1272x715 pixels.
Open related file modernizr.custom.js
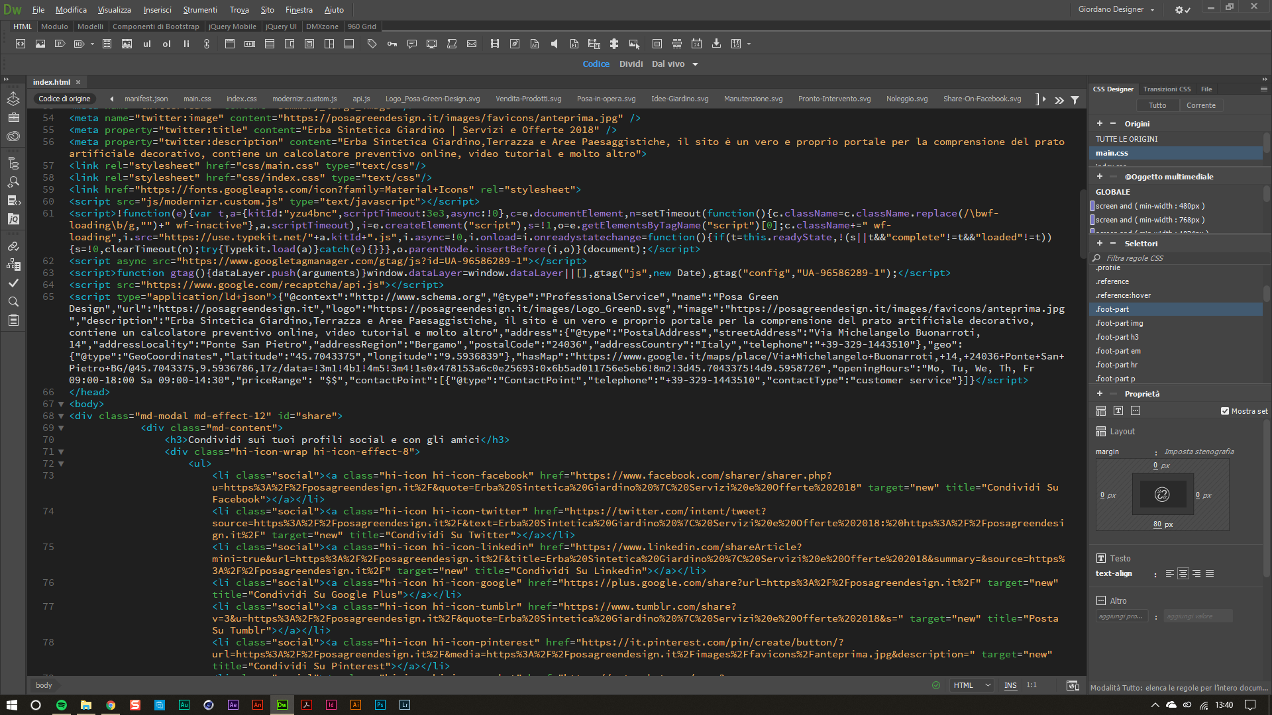pyautogui.click(x=304, y=99)
